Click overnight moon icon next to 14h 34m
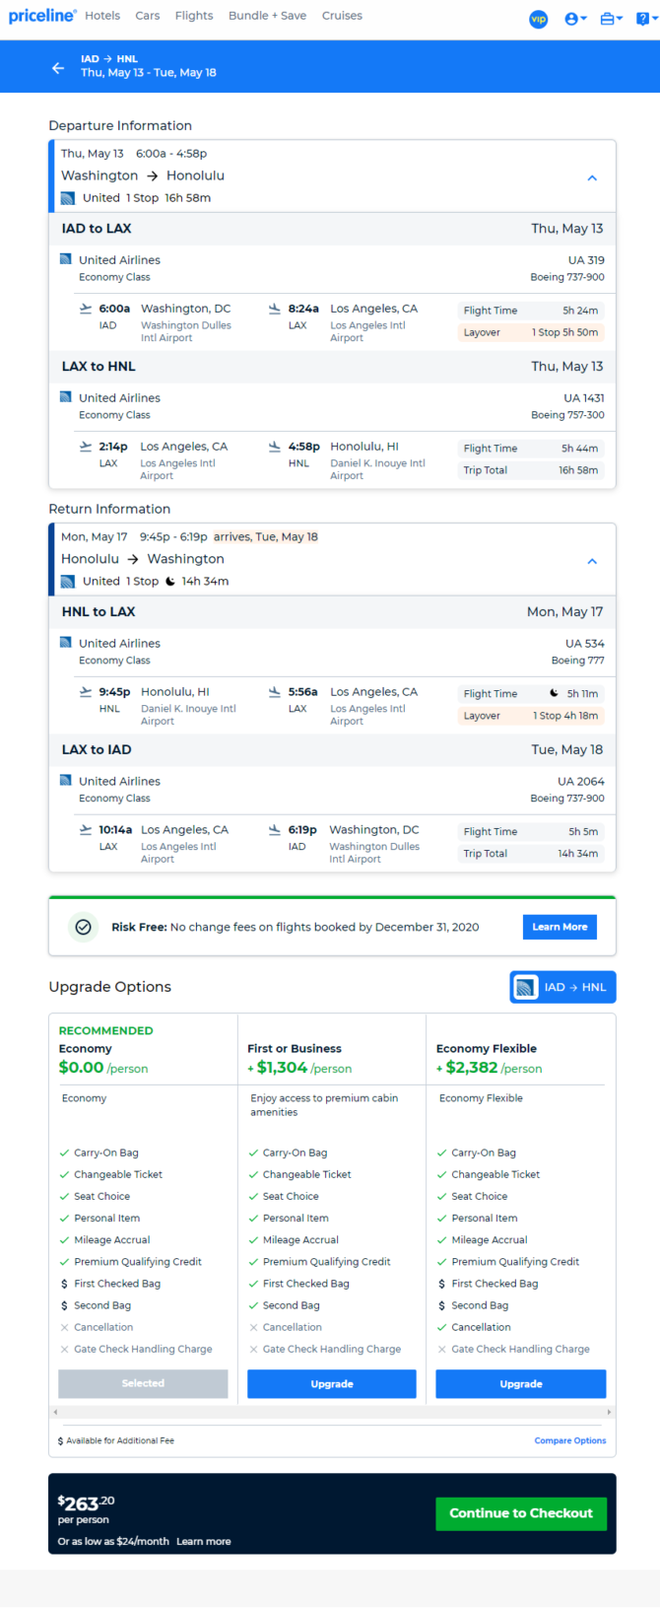Image resolution: width=660 pixels, height=1608 pixels. [170, 582]
